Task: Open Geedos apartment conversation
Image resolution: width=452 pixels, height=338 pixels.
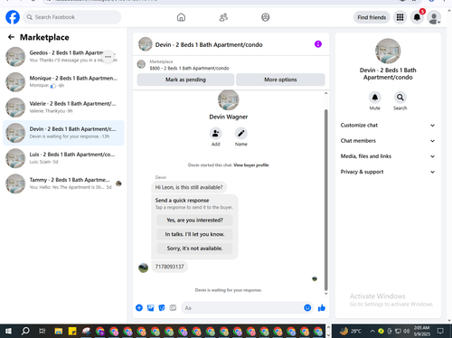Action: 63,57
